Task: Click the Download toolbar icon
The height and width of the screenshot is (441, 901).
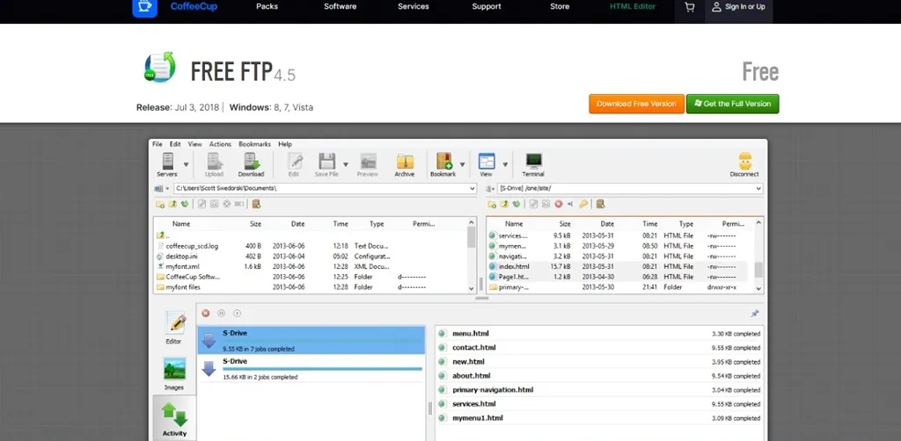Action: (x=251, y=161)
